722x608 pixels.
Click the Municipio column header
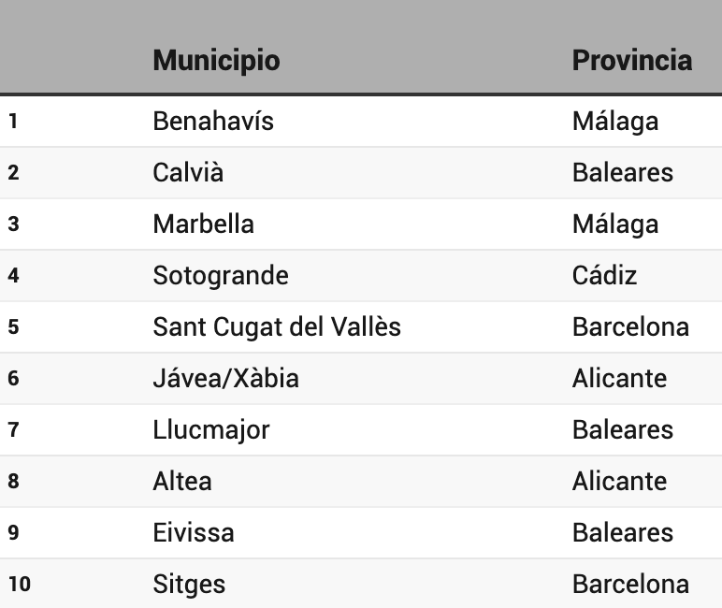point(216,61)
